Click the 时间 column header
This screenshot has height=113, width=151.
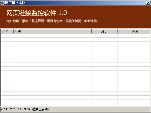click(134, 31)
